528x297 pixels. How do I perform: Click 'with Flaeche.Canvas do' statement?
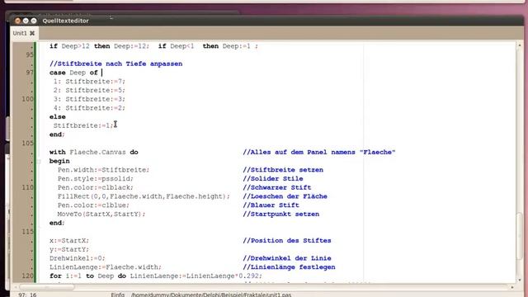point(93,152)
